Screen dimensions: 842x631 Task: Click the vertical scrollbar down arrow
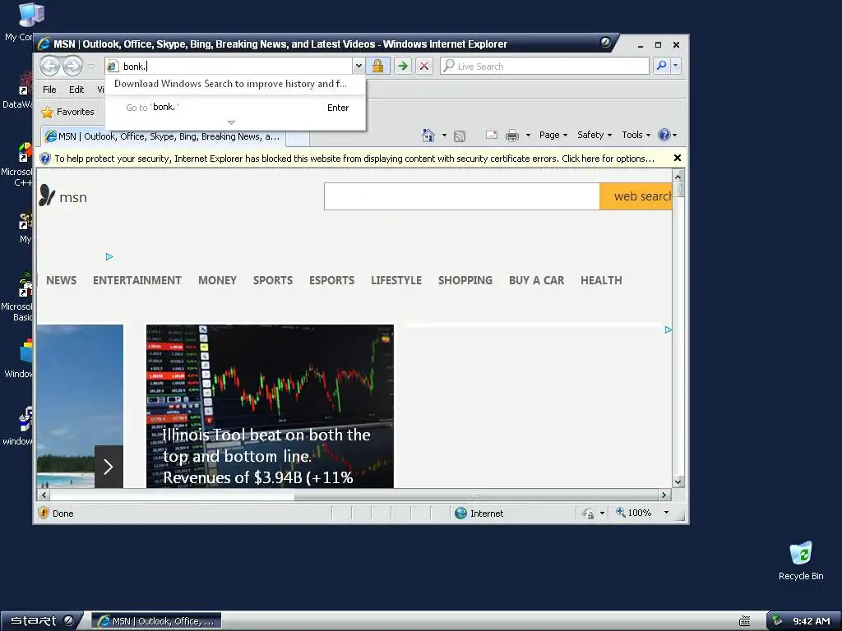678,481
